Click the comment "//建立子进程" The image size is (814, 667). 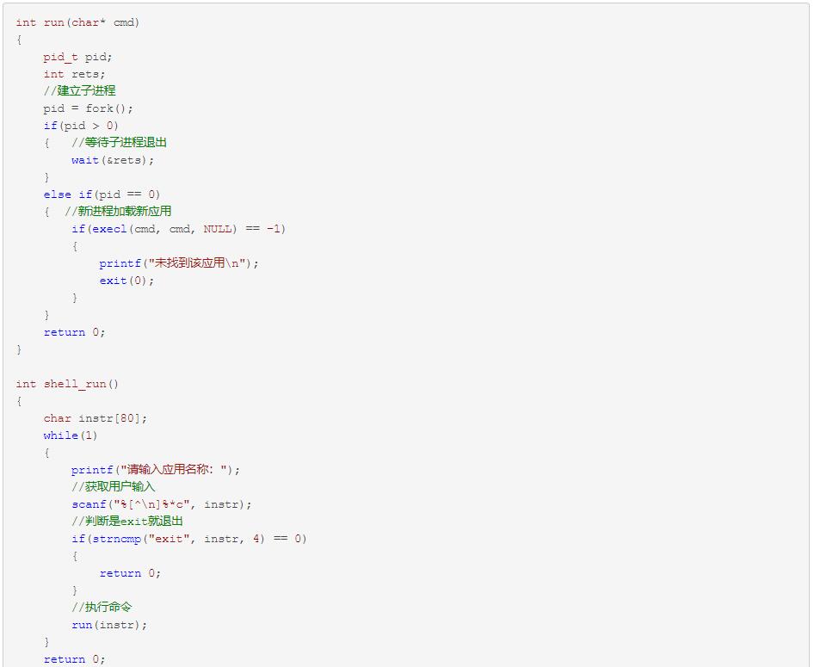point(79,91)
